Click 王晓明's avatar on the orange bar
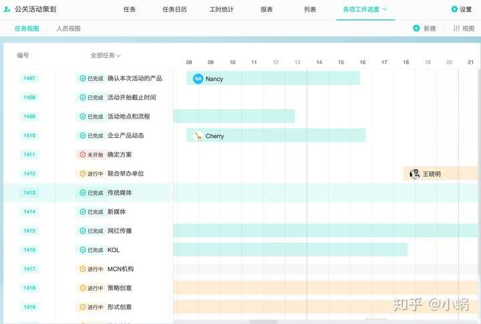The height and width of the screenshot is (324, 481). tap(414, 173)
